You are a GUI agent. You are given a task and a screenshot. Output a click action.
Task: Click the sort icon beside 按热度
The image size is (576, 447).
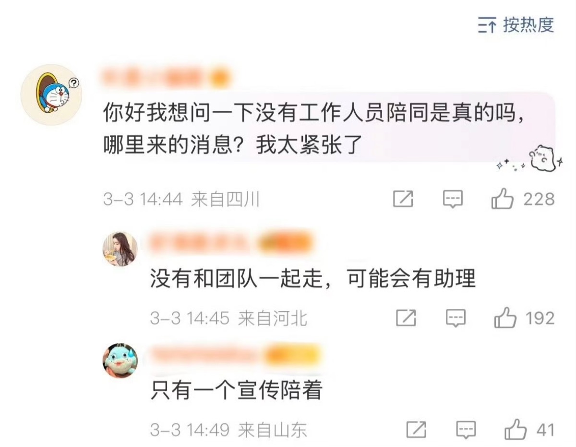(x=487, y=25)
